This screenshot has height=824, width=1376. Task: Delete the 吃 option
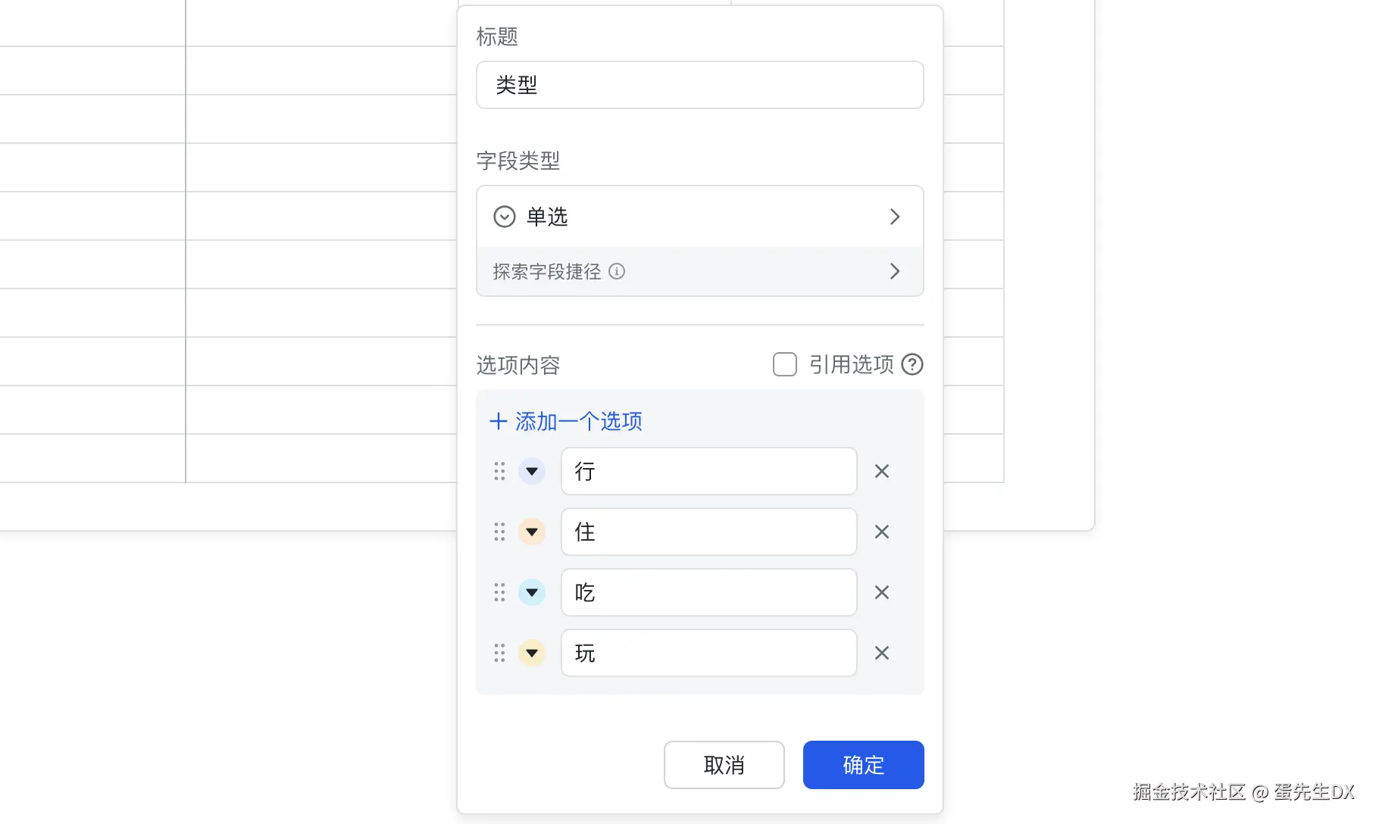coord(881,592)
